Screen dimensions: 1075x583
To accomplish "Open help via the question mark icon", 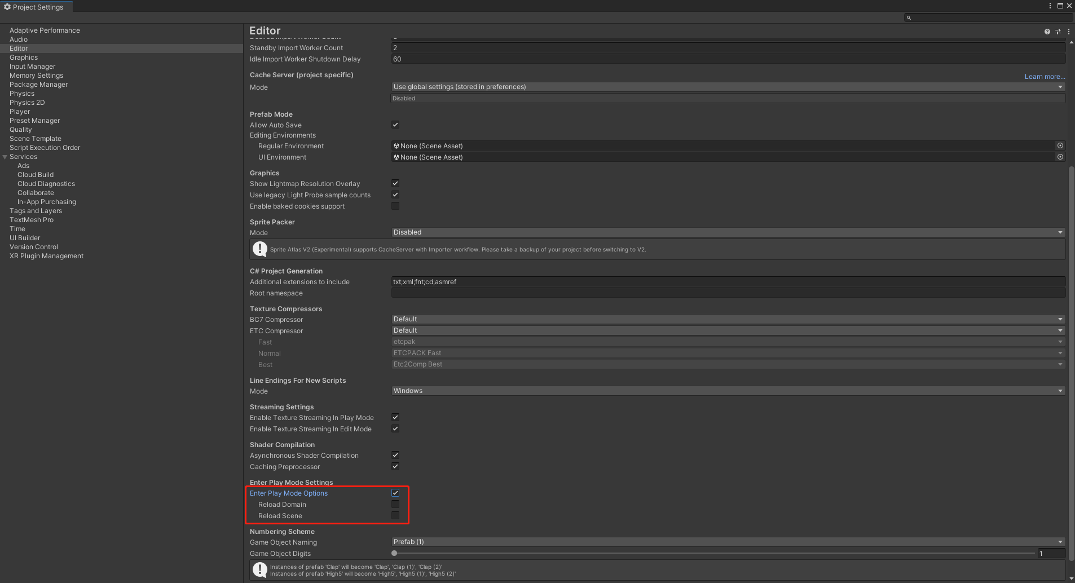I will pyautogui.click(x=1047, y=32).
